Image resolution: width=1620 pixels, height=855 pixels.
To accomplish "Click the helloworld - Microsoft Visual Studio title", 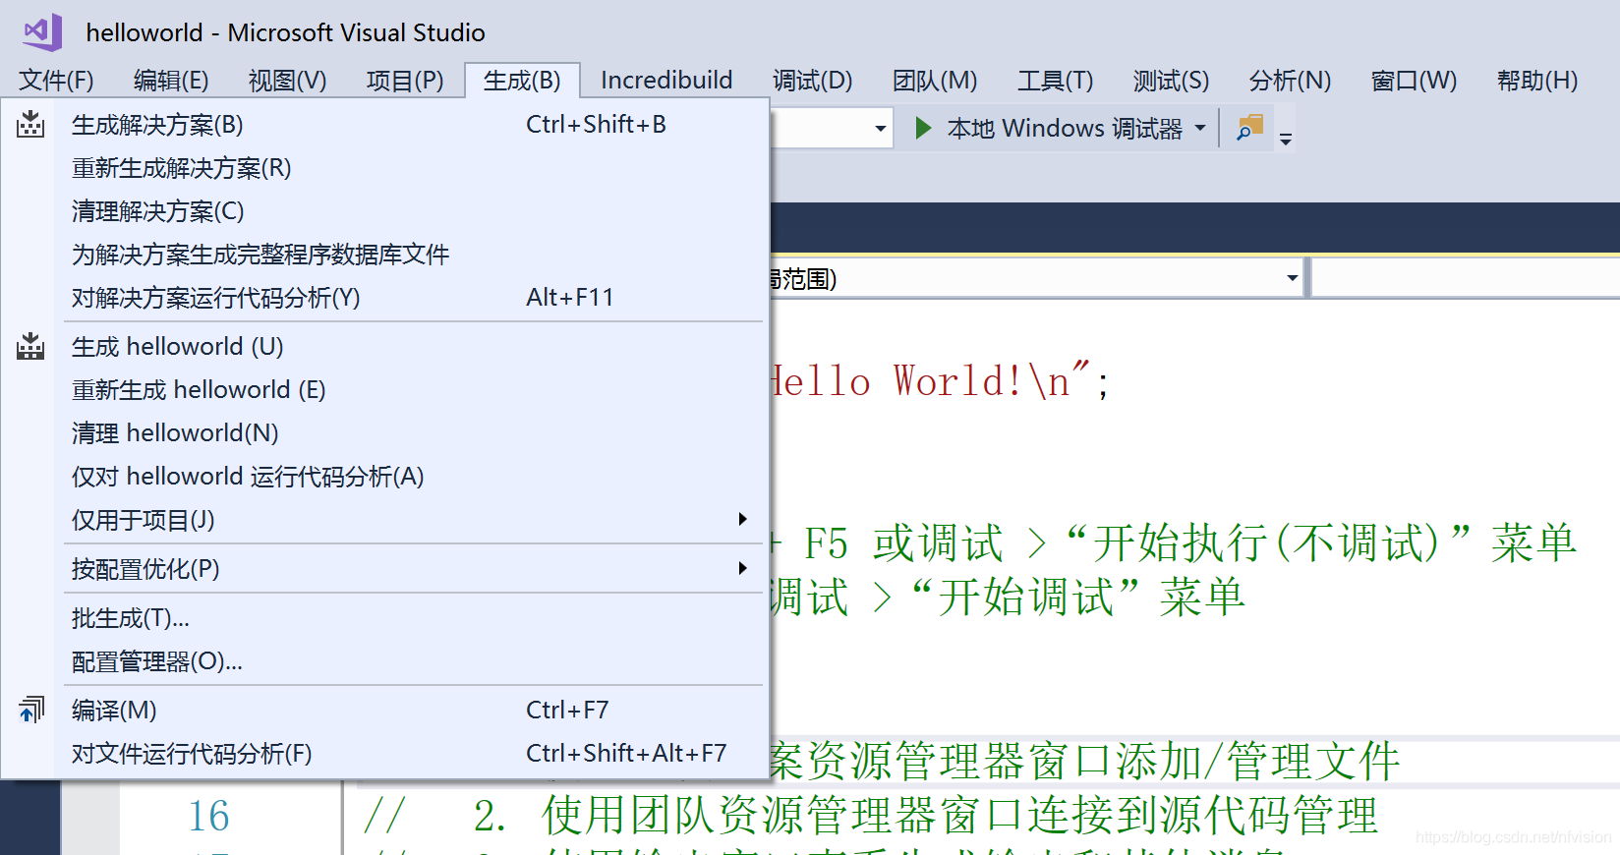I will [285, 32].
